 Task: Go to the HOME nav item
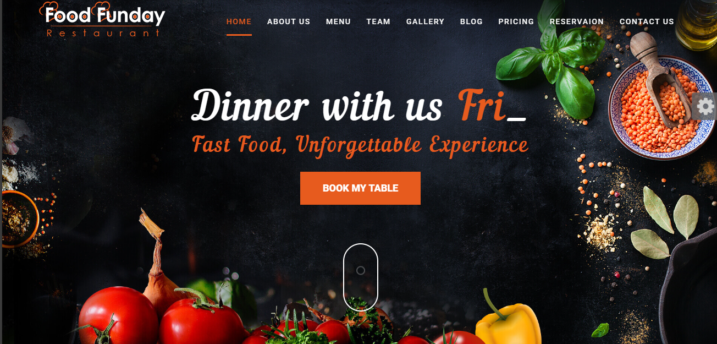[239, 21]
